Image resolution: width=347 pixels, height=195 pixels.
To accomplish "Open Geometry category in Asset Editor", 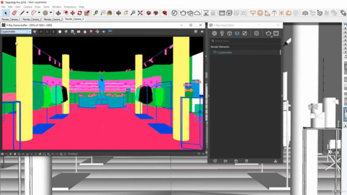I will pos(229,34).
